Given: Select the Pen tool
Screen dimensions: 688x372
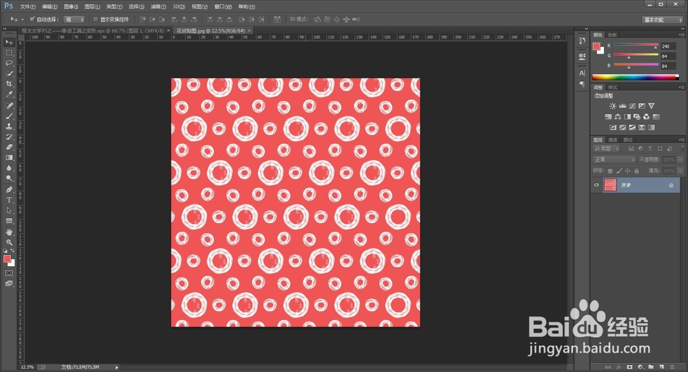Looking at the screenshot, I should point(9,190).
